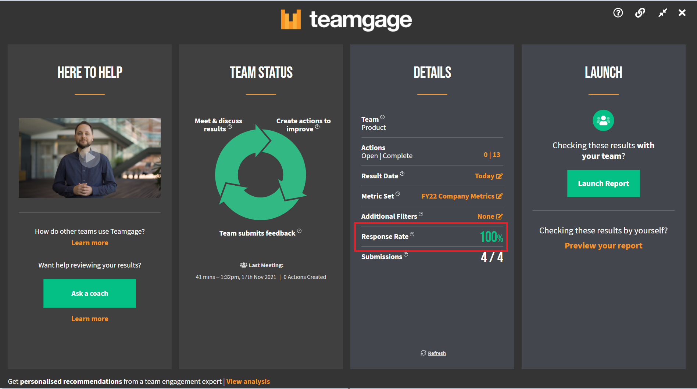Open info icon beside Response Rate

pos(412,234)
